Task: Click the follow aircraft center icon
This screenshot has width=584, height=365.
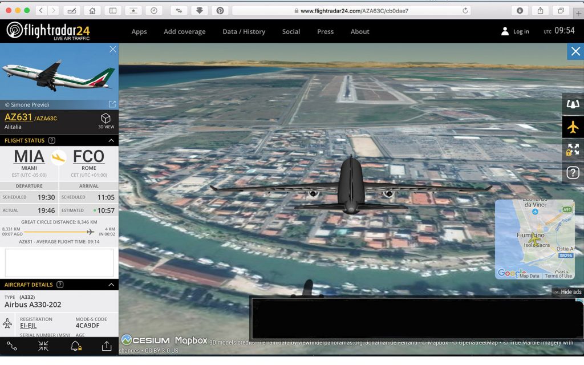Action: click(x=43, y=346)
